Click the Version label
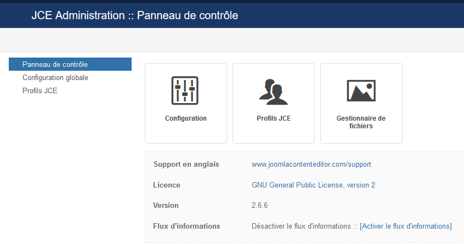 pyautogui.click(x=166, y=205)
